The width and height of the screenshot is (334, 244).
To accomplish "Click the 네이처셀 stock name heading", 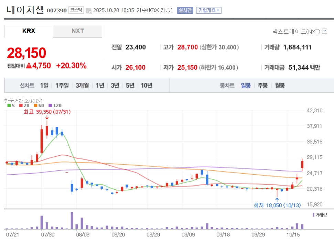I will click(x=25, y=10).
